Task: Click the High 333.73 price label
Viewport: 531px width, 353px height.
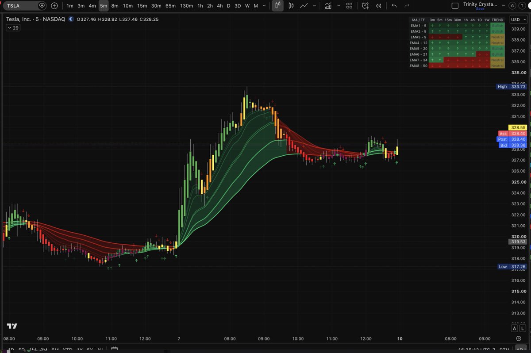Action: coord(511,87)
